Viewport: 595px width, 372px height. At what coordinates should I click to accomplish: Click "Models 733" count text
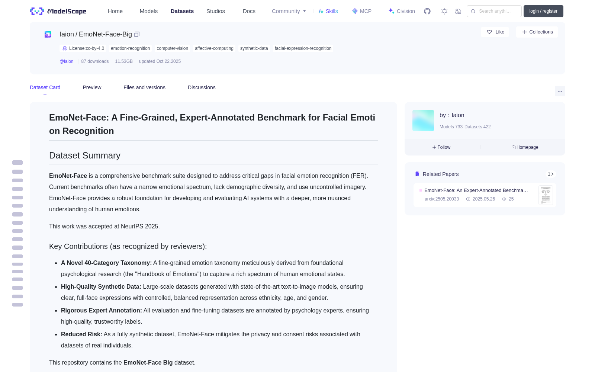(x=451, y=127)
